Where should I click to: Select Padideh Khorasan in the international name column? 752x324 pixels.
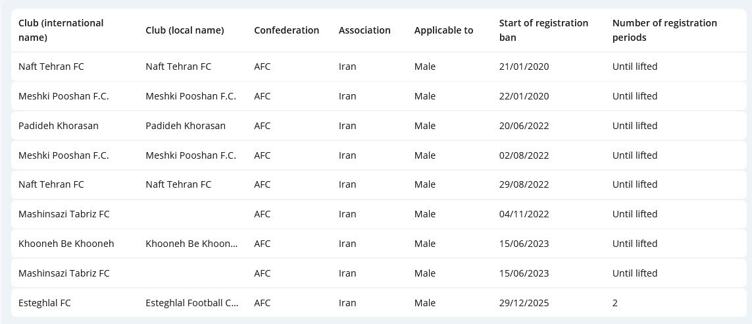coord(59,126)
